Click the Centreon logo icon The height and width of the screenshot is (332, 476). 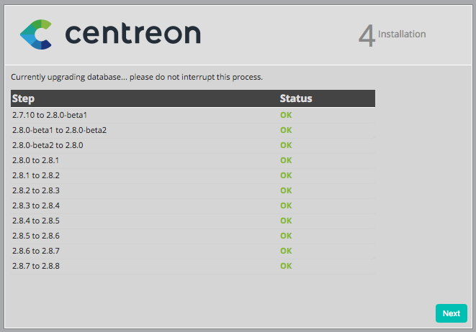coord(36,34)
